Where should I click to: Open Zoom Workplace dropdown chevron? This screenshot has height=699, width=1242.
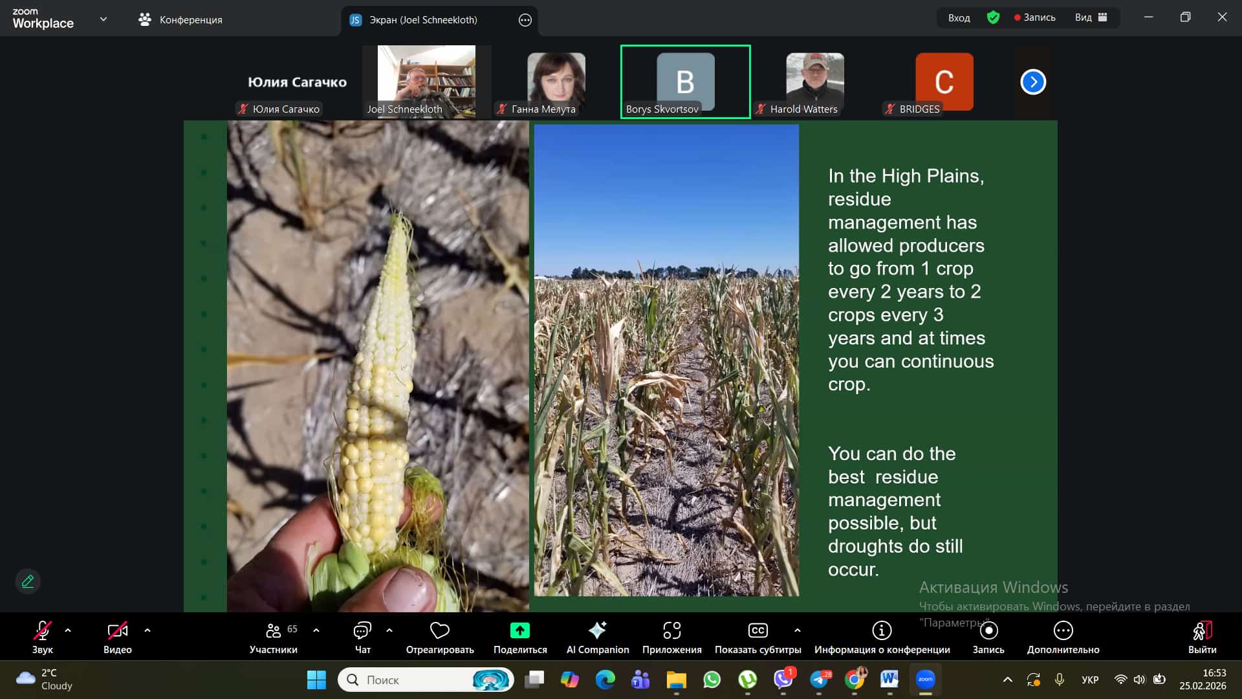103,19
